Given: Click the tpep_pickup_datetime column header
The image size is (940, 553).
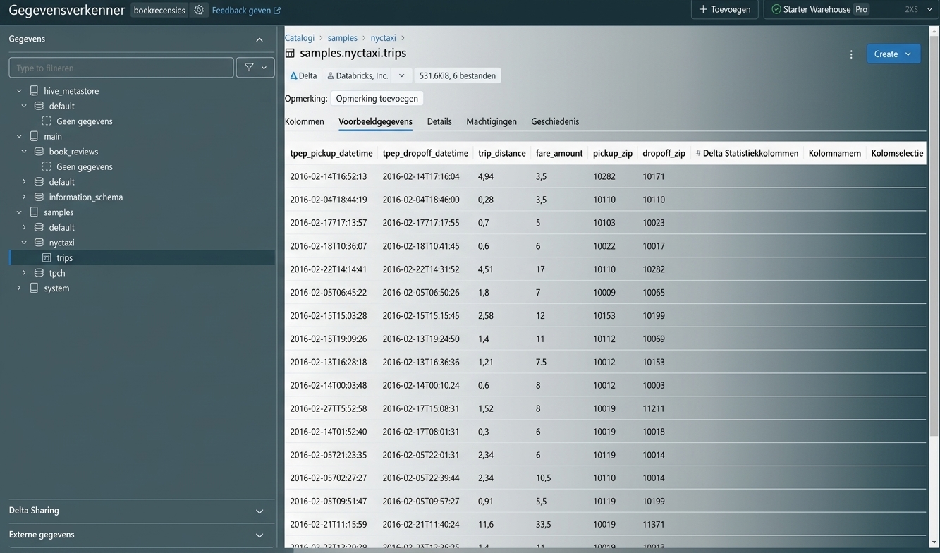Looking at the screenshot, I should [x=331, y=153].
